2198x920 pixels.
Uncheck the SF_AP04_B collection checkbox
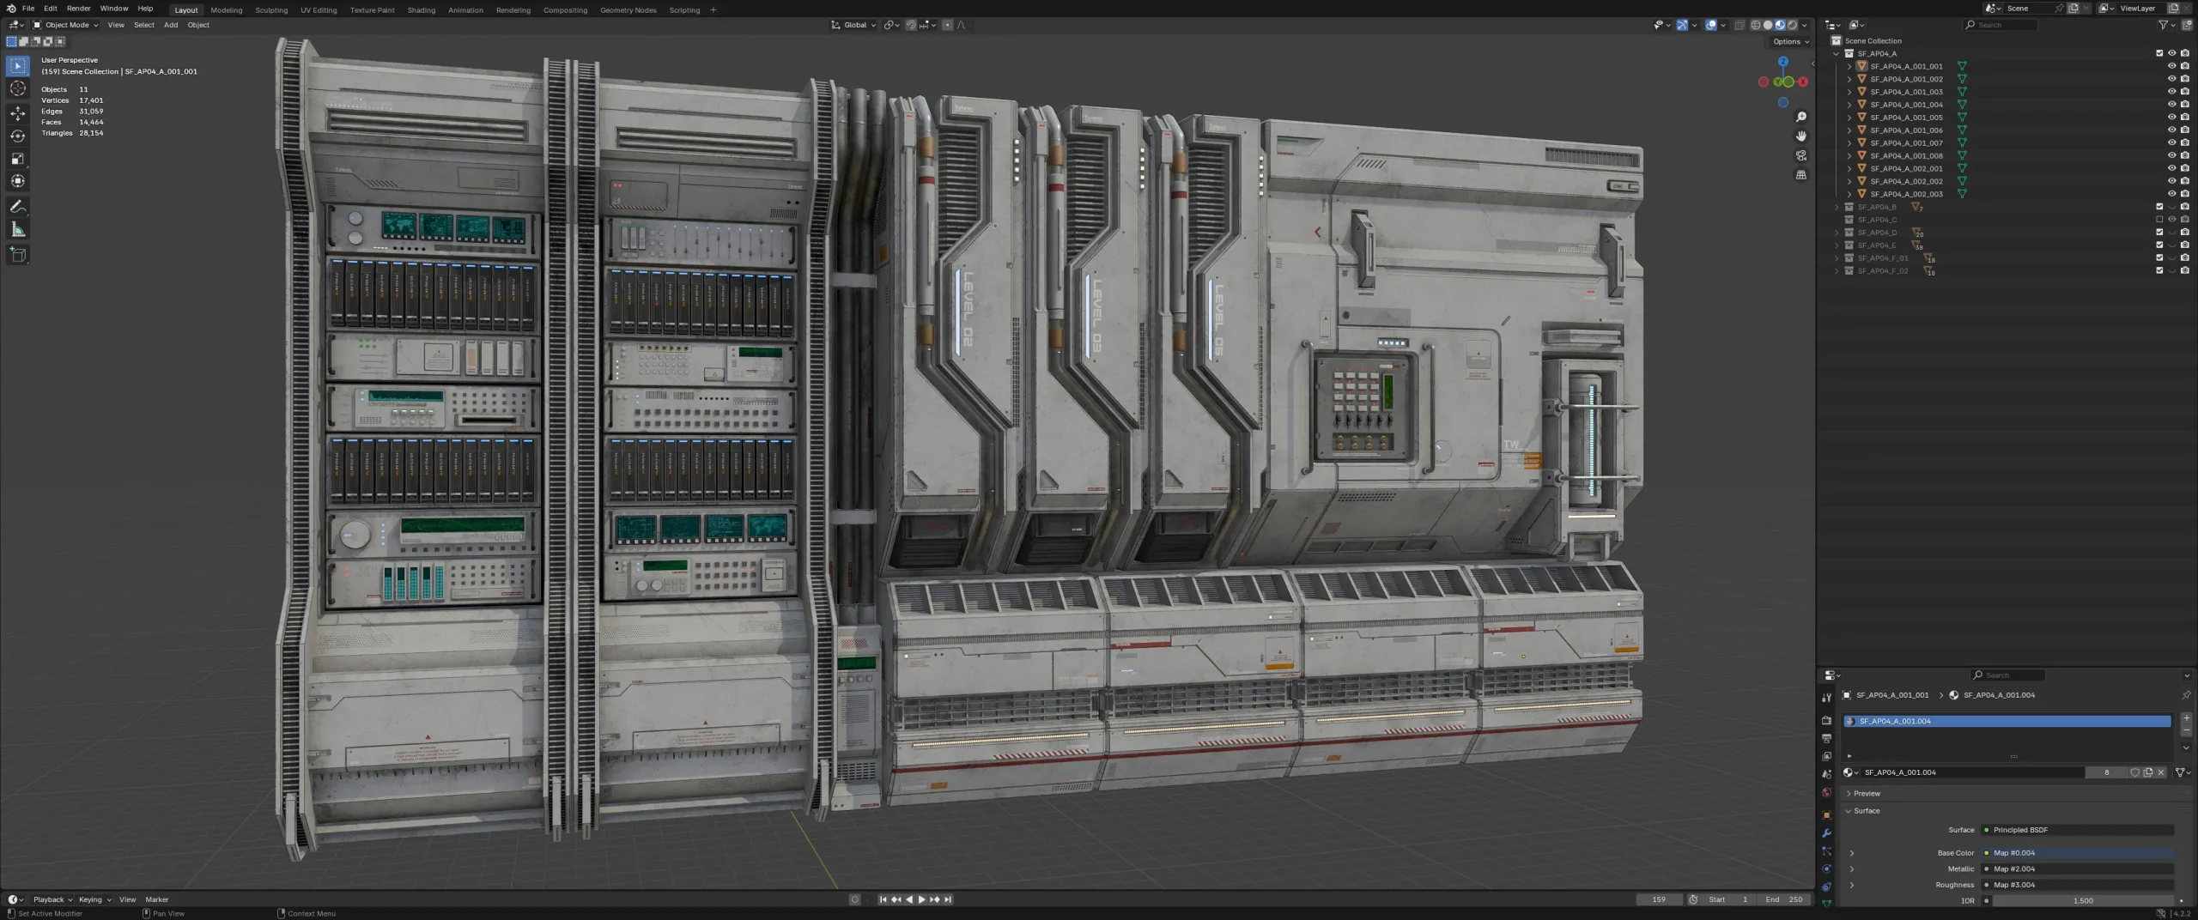coord(2159,207)
